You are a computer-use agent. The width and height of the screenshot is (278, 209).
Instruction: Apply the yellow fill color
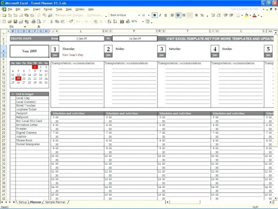click(x=246, y=15)
